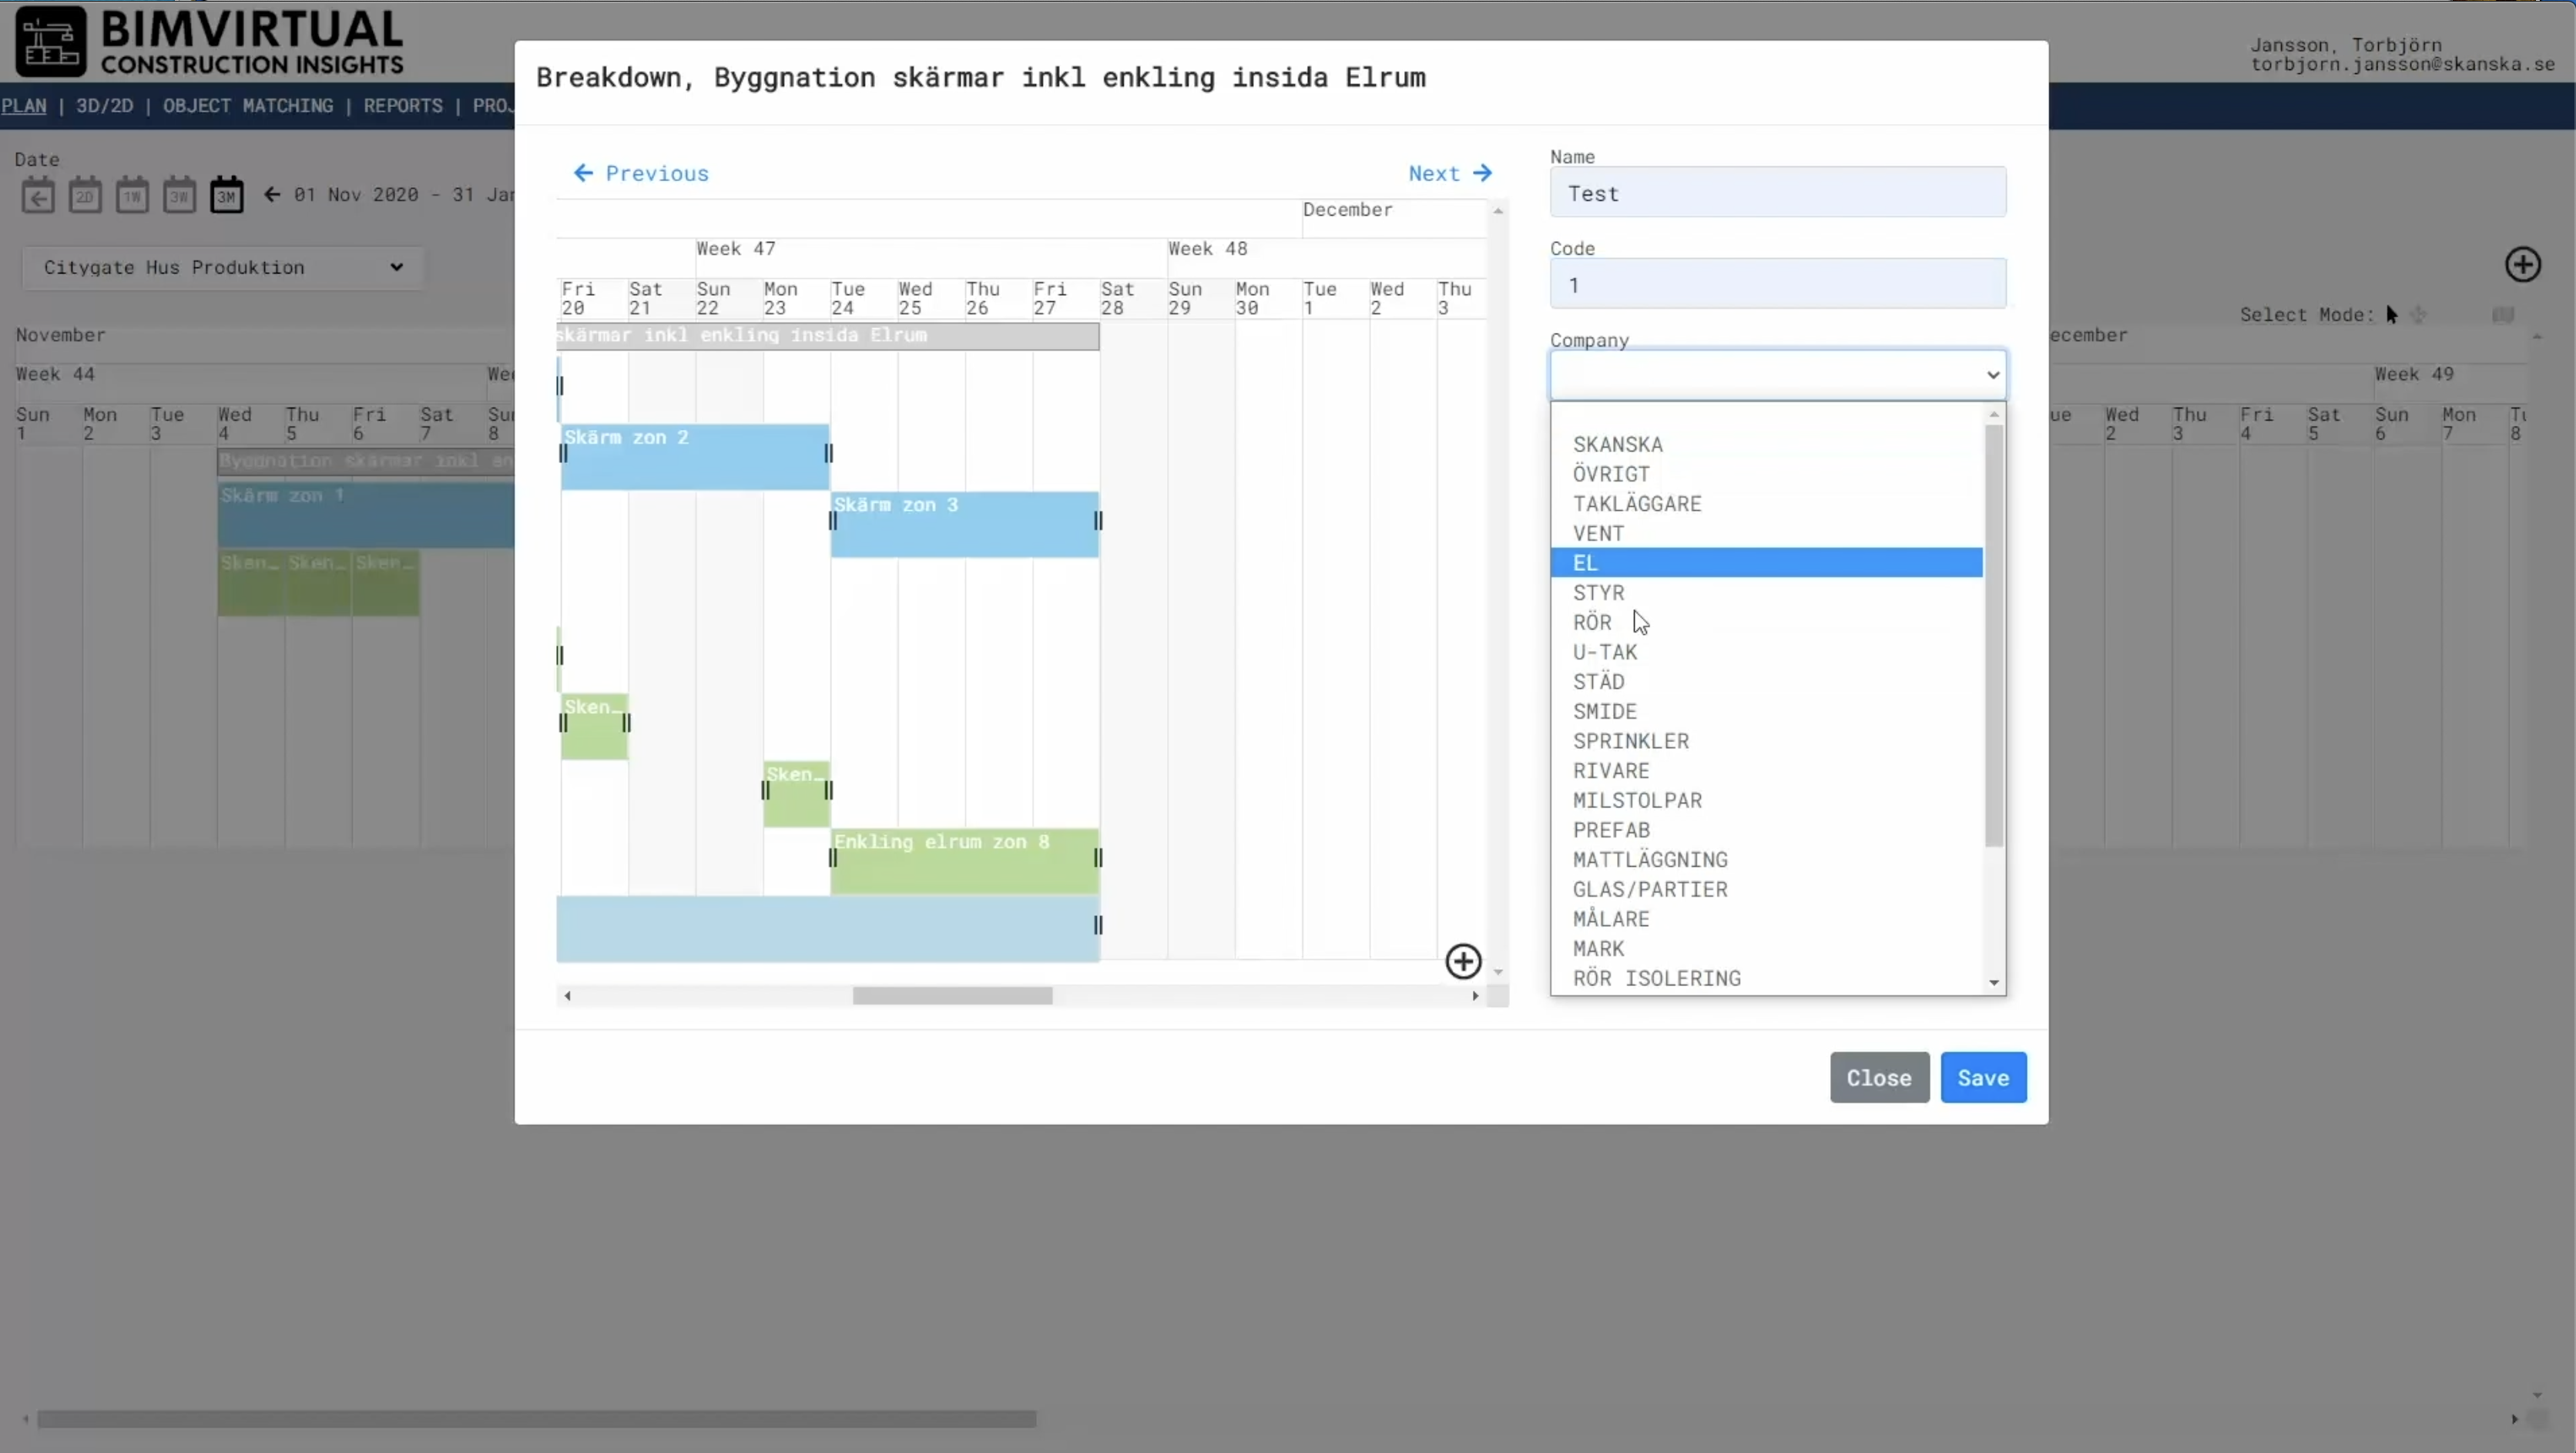The width and height of the screenshot is (2576, 1453).
Task: Choose MARK from Company list
Action: pyautogui.click(x=1766, y=949)
